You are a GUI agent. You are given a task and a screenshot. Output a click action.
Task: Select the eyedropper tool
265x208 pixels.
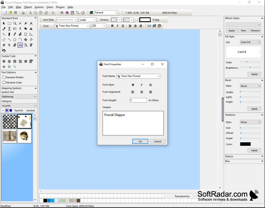(4, 29)
